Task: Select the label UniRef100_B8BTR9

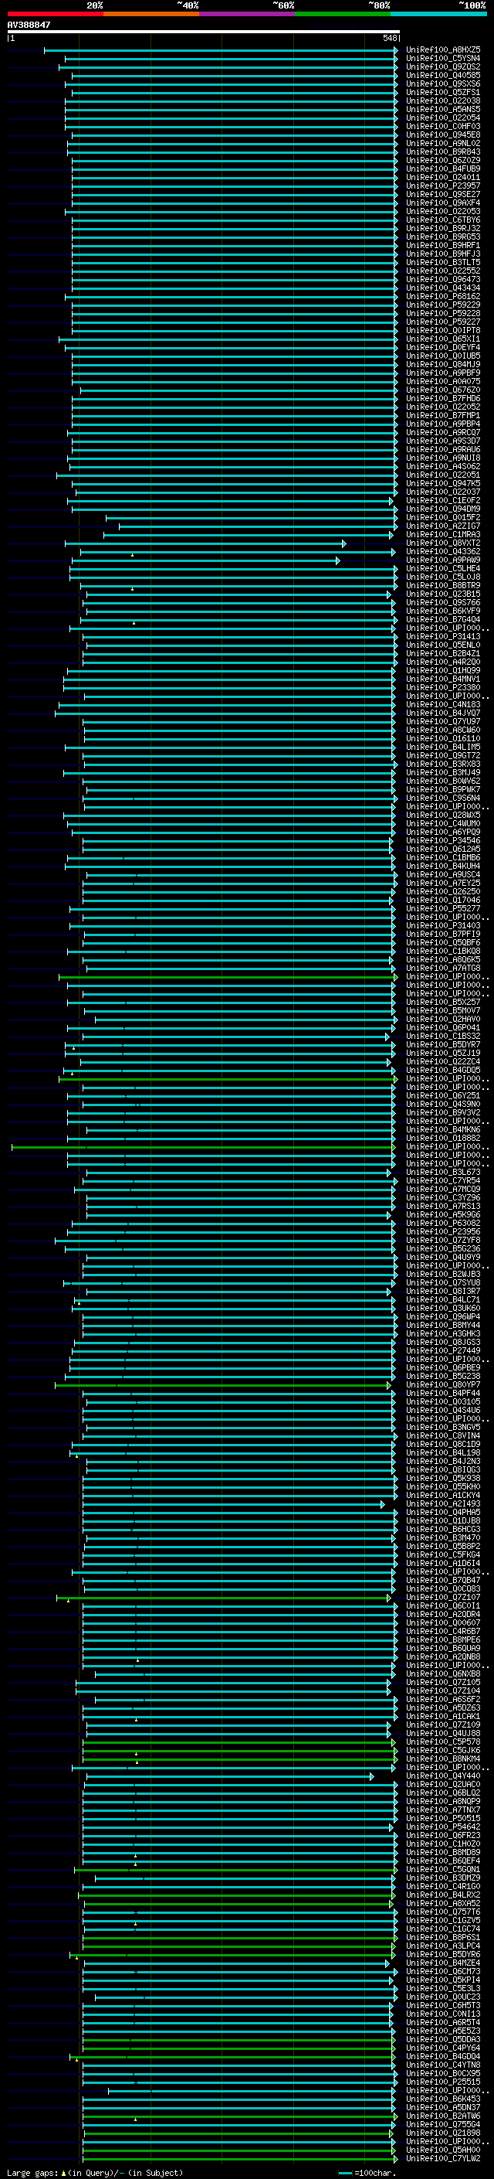Action: (x=443, y=585)
